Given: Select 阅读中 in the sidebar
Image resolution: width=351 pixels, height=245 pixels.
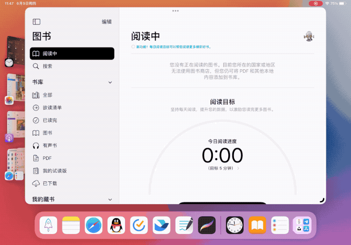Looking at the screenshot, I should pyautogui.click(x=72, y=53).
